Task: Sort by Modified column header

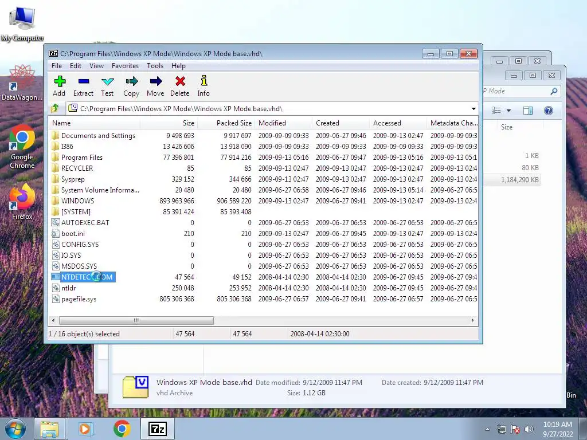Action: pos(283,123)
